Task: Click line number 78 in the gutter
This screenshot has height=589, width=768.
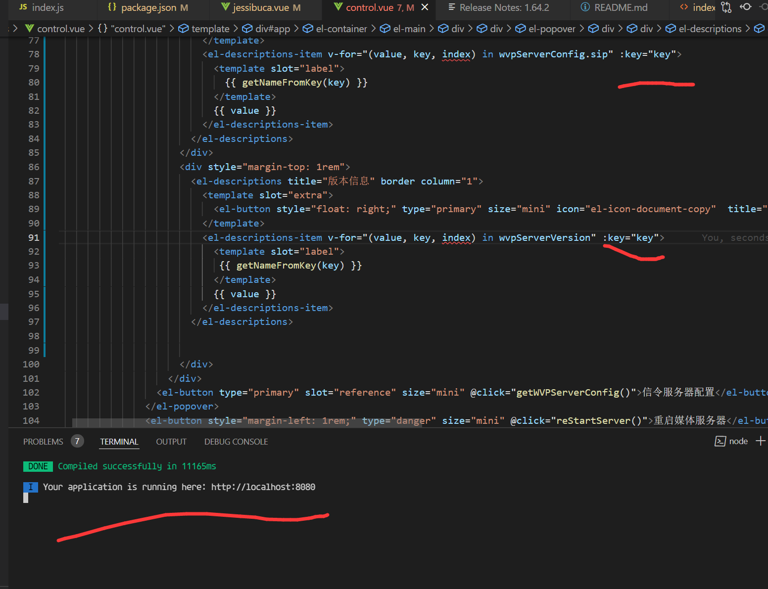Action: [34, 54]
